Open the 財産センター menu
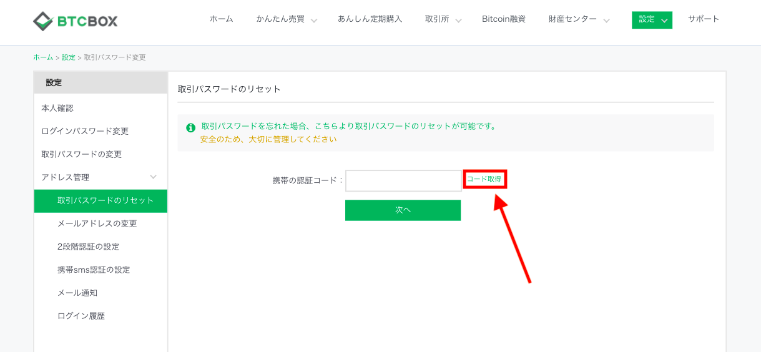This screenshot has height=352, width=761. (573, 19)
